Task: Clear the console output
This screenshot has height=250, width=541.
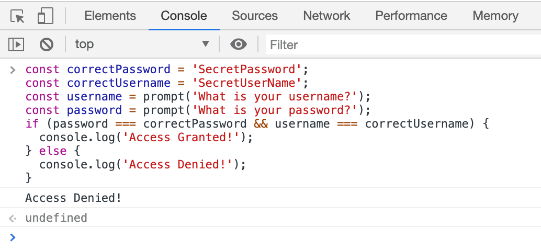Action: pos(47,44)
